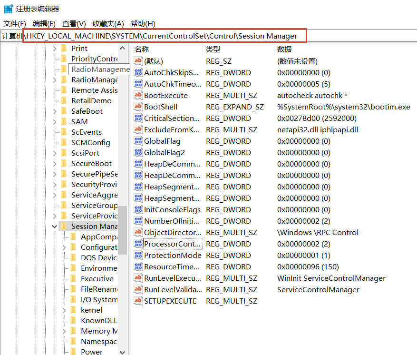
Task: Select the RetailDemo key in tree
Action: click(91, 101)
